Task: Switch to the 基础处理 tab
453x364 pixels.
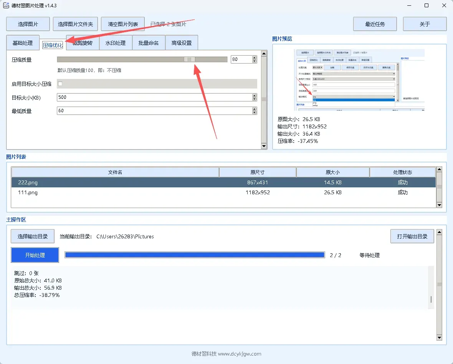Action: tap(23, 43)
